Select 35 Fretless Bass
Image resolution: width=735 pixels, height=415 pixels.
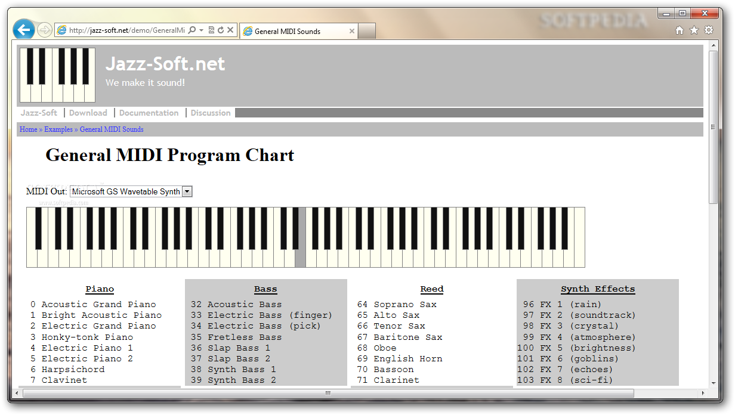coord(236,337)
